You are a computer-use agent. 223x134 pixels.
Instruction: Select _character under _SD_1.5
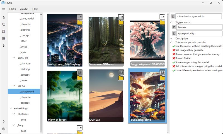[25, 97]
